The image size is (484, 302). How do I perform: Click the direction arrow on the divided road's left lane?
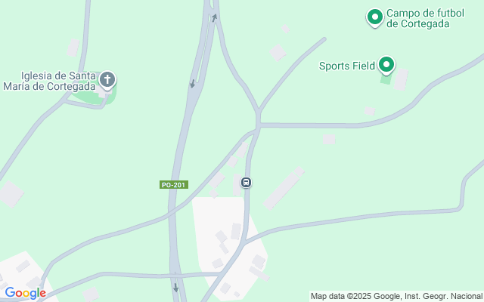[x=192, y=84]
